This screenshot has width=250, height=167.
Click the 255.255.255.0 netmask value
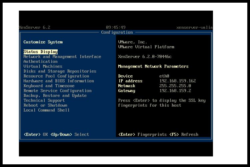tap(175, 86)
